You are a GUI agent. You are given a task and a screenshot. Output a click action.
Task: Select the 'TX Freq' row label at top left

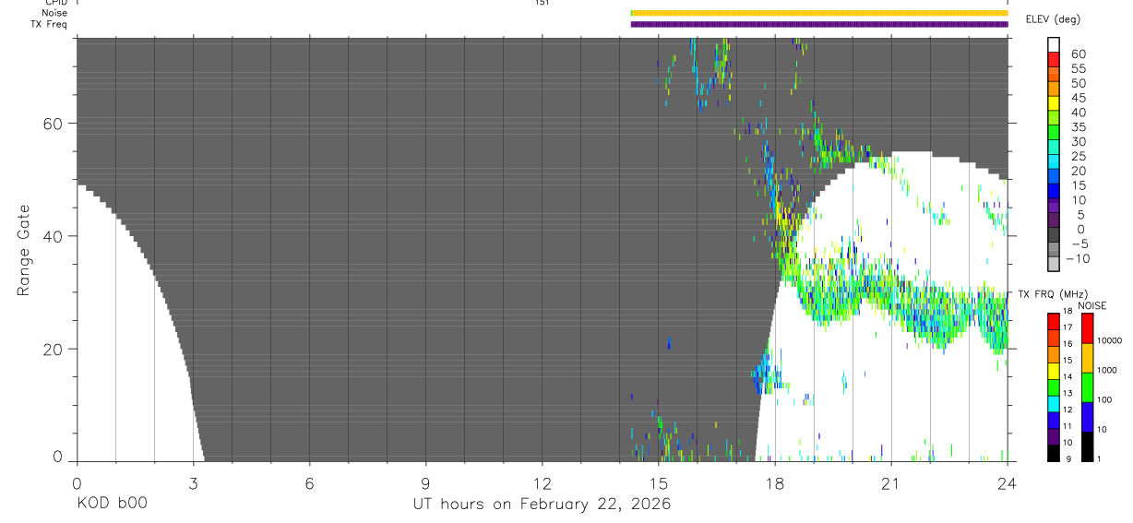[x=50, y=24]
